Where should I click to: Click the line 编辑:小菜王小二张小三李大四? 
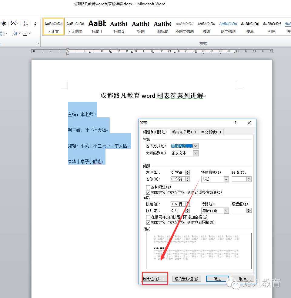[x=98, y=146]
